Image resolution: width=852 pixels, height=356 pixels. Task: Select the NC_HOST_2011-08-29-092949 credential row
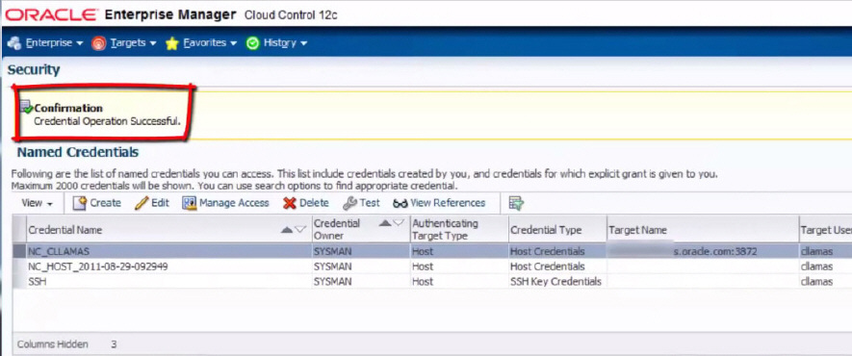pyautogui.click(x=432, y=267)
